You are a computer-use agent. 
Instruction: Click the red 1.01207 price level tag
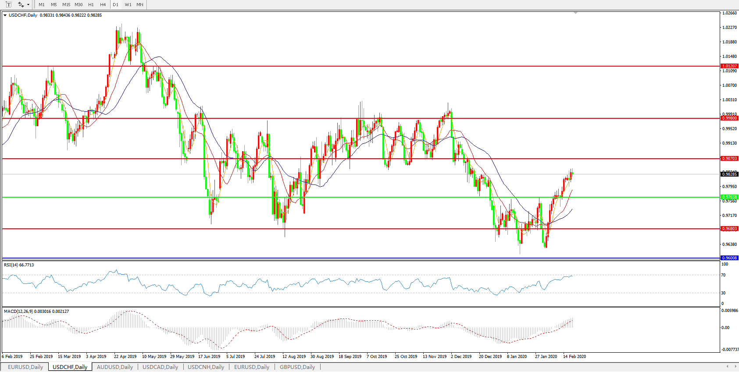pos(729,66)
